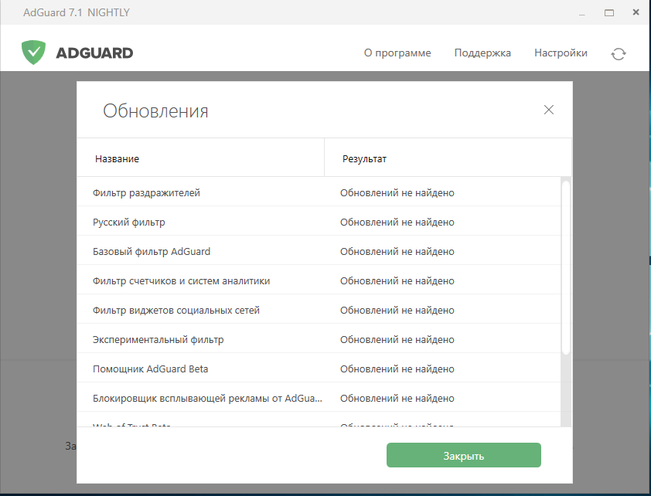Select the Фильтр раздражителей row

319,192
